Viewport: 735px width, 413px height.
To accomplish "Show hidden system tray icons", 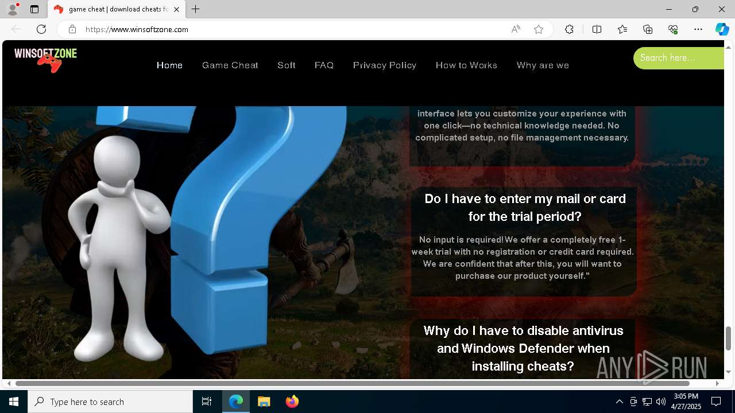I will [619, 402].
